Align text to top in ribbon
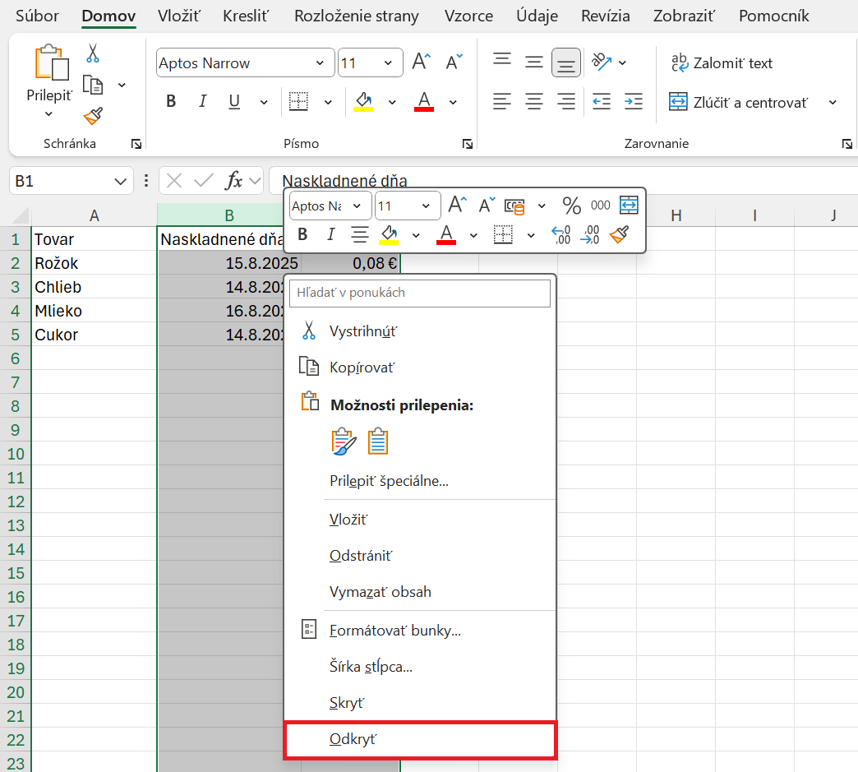The width and height of the screenshot is (858, 772). coord(502,60)
